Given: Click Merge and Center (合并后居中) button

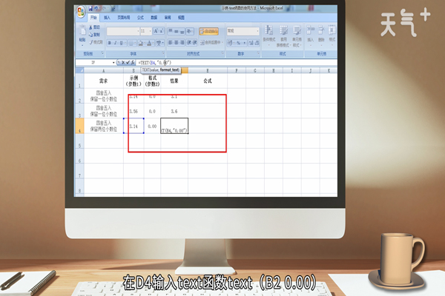Looking at the screenshot, I should pos(209,42).
